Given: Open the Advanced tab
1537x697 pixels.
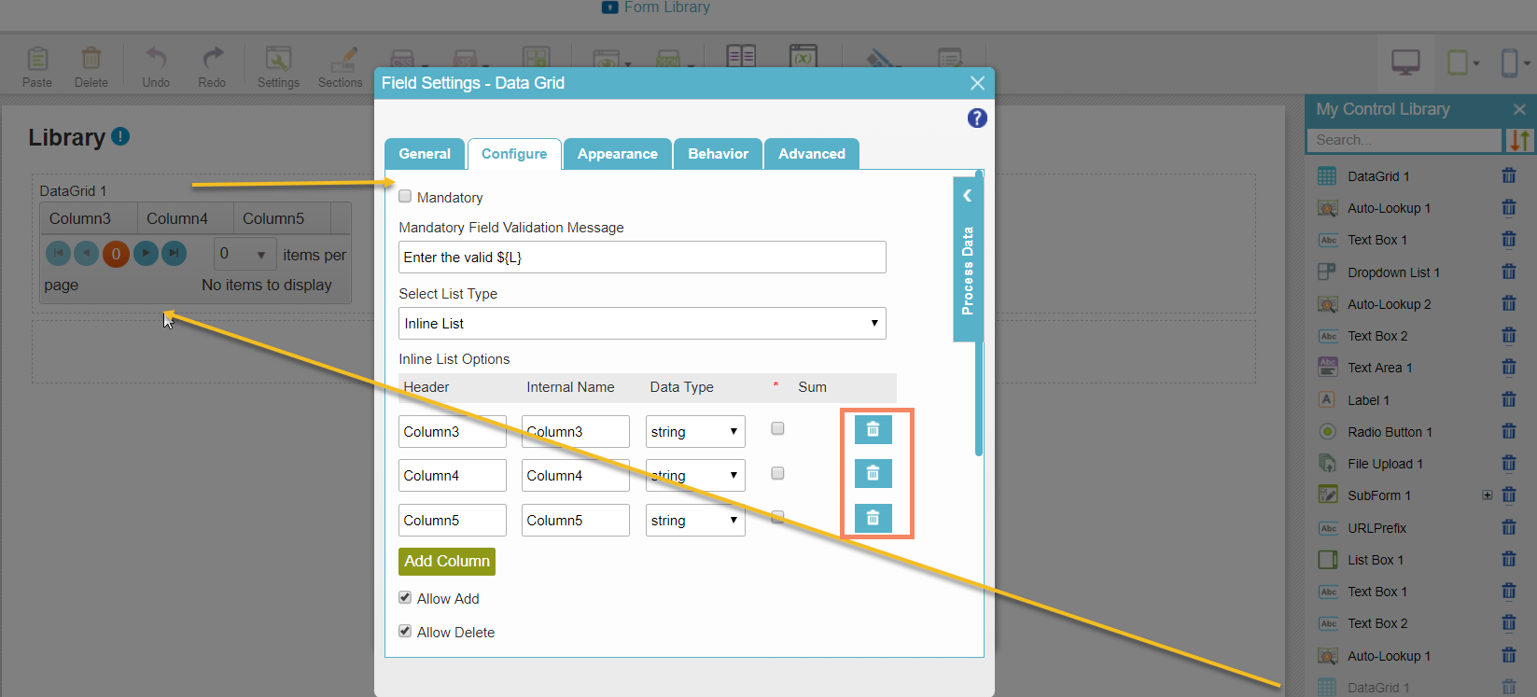Looking at the screenshot, I should pyautogui.click(x=811, y=154).
